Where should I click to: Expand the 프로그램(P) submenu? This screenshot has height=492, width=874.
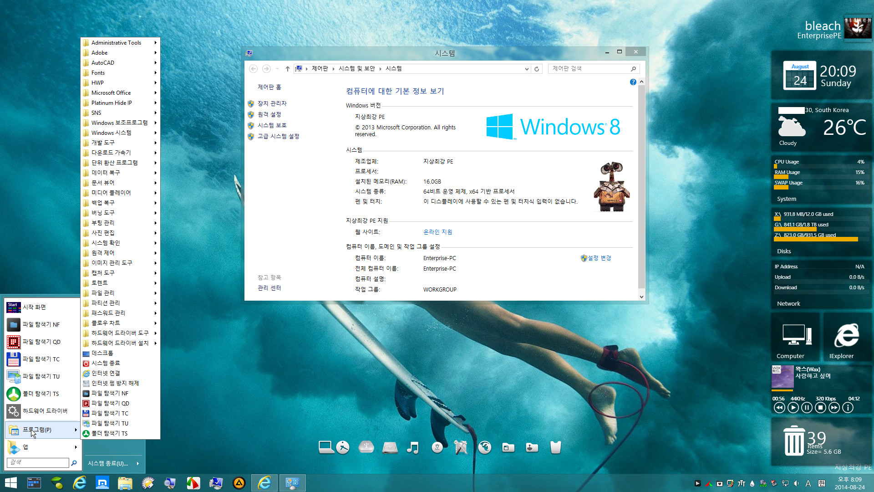(42, 430)
